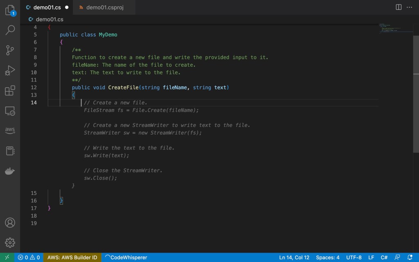Open the Search sidebar

pos(10,30)
